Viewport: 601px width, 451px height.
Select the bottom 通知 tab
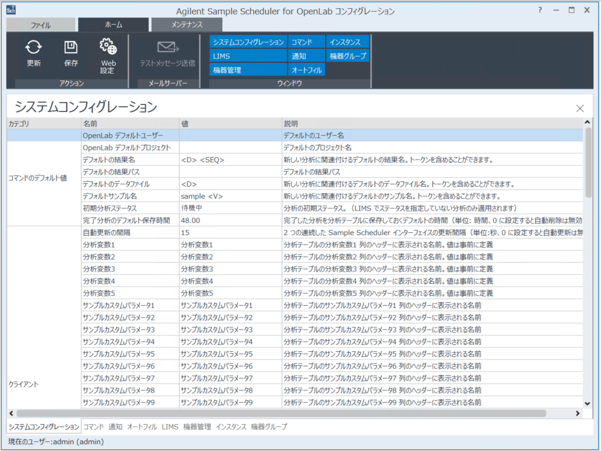click(x=115, y=426)
